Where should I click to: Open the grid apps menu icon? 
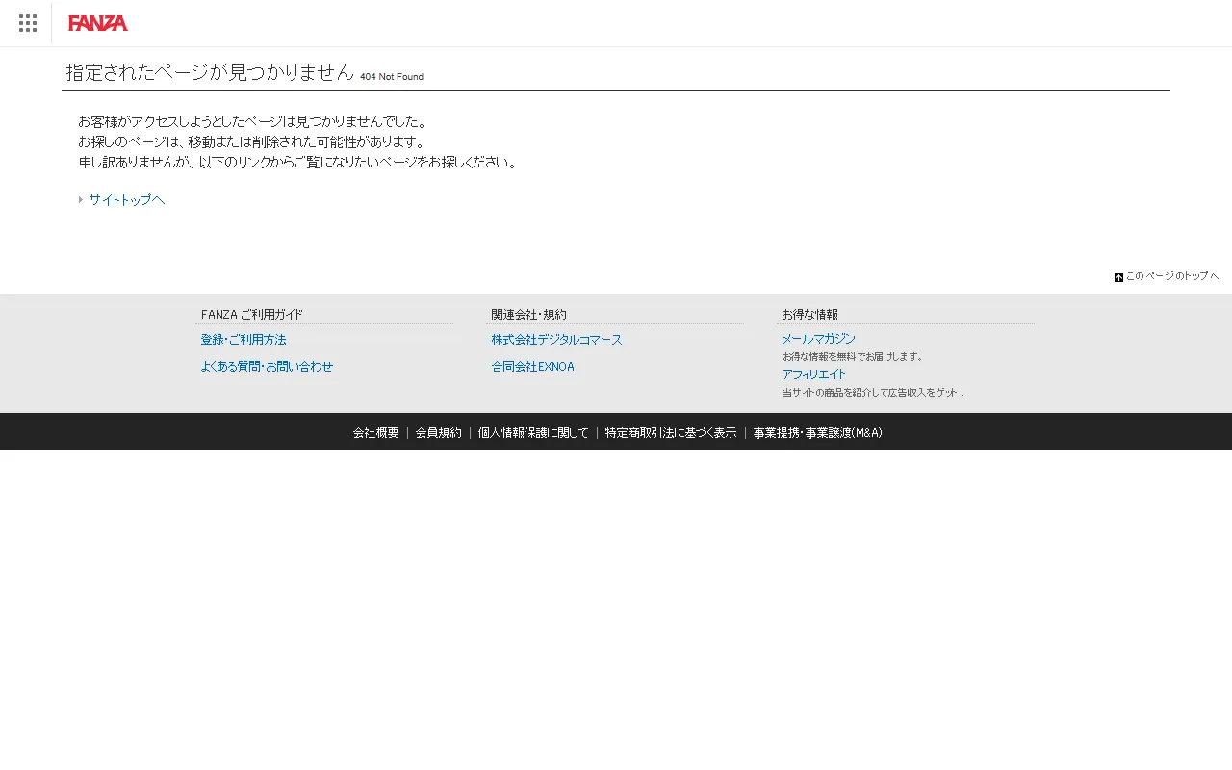point(28,23)
